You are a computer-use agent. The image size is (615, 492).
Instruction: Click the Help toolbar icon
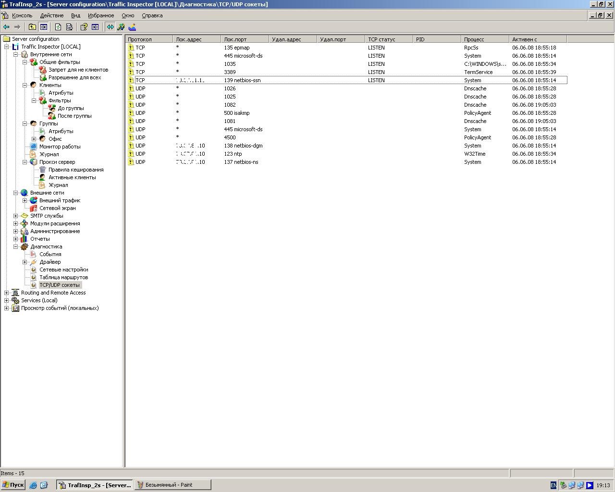(84, 27)
